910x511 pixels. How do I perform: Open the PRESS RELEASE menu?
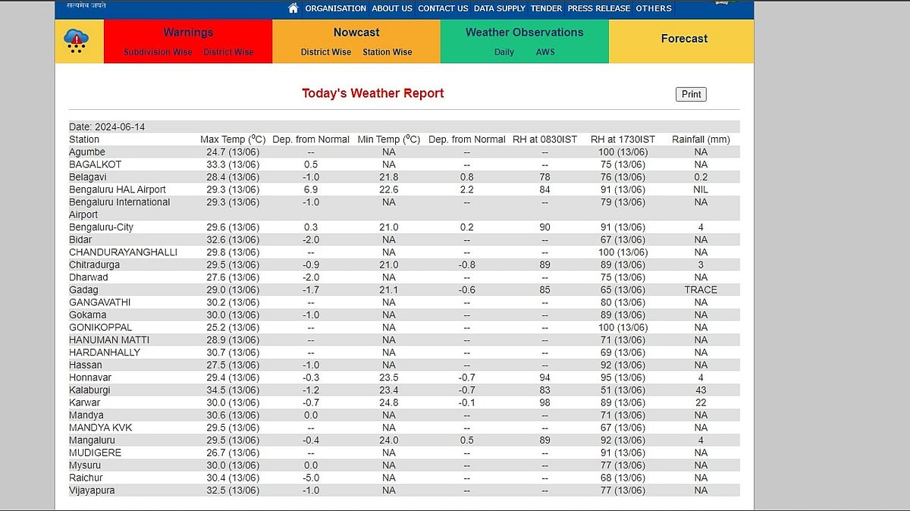click(599, 8)
